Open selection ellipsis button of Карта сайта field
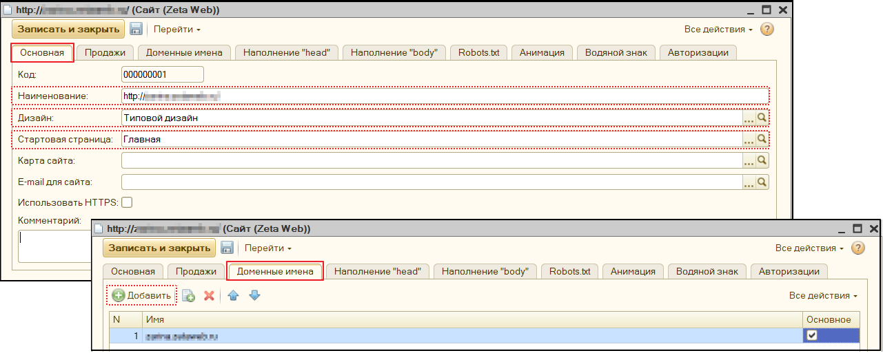 [749, 161]
